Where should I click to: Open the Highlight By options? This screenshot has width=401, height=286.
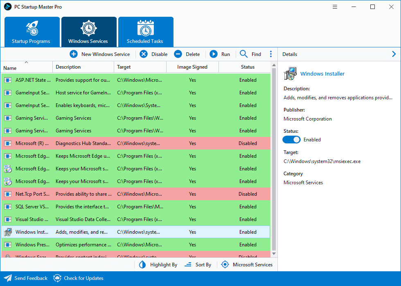coord(158,265)
